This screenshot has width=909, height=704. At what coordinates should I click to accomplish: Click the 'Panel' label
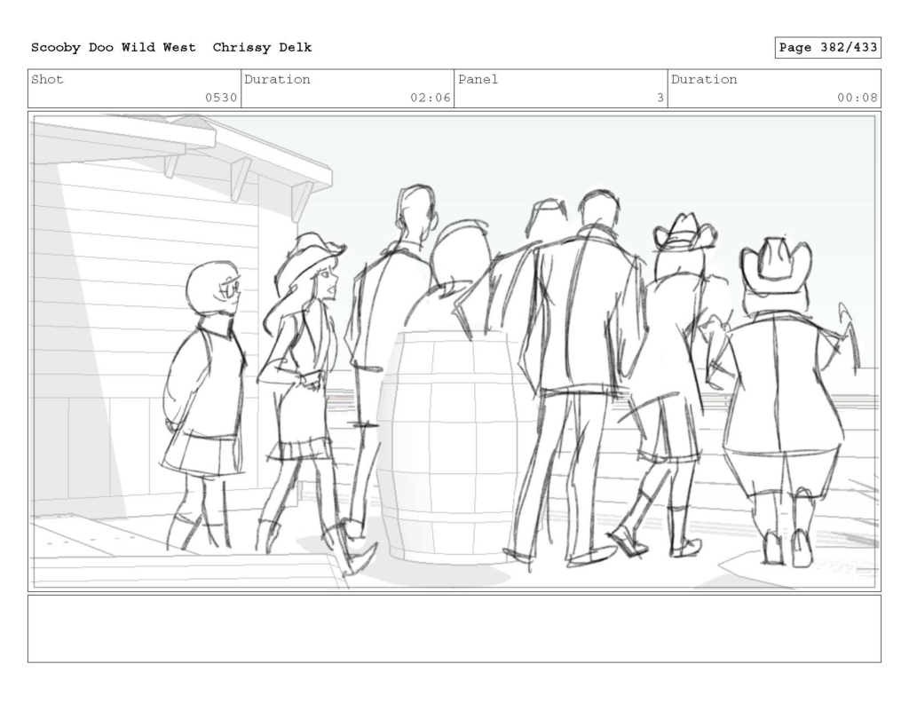(478, 79)
